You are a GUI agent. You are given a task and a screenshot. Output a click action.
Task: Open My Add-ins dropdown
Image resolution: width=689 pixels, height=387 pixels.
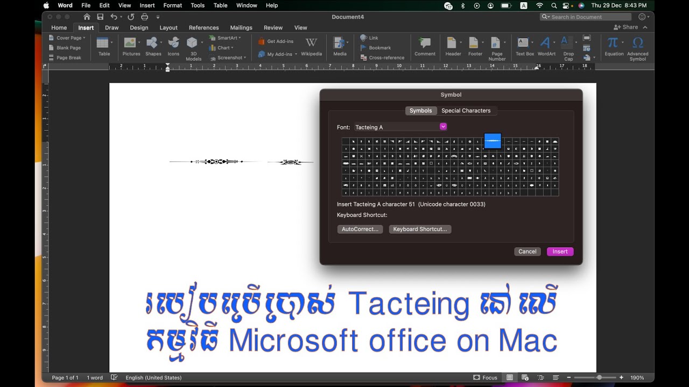[x=277, y=54]
